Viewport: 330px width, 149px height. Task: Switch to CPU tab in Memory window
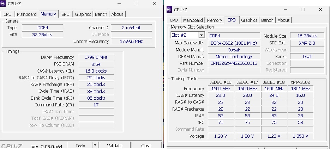(x=7, y=14)
